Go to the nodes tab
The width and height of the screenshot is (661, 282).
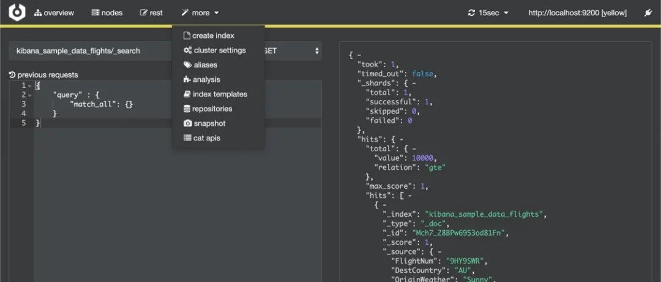(106, 13)
